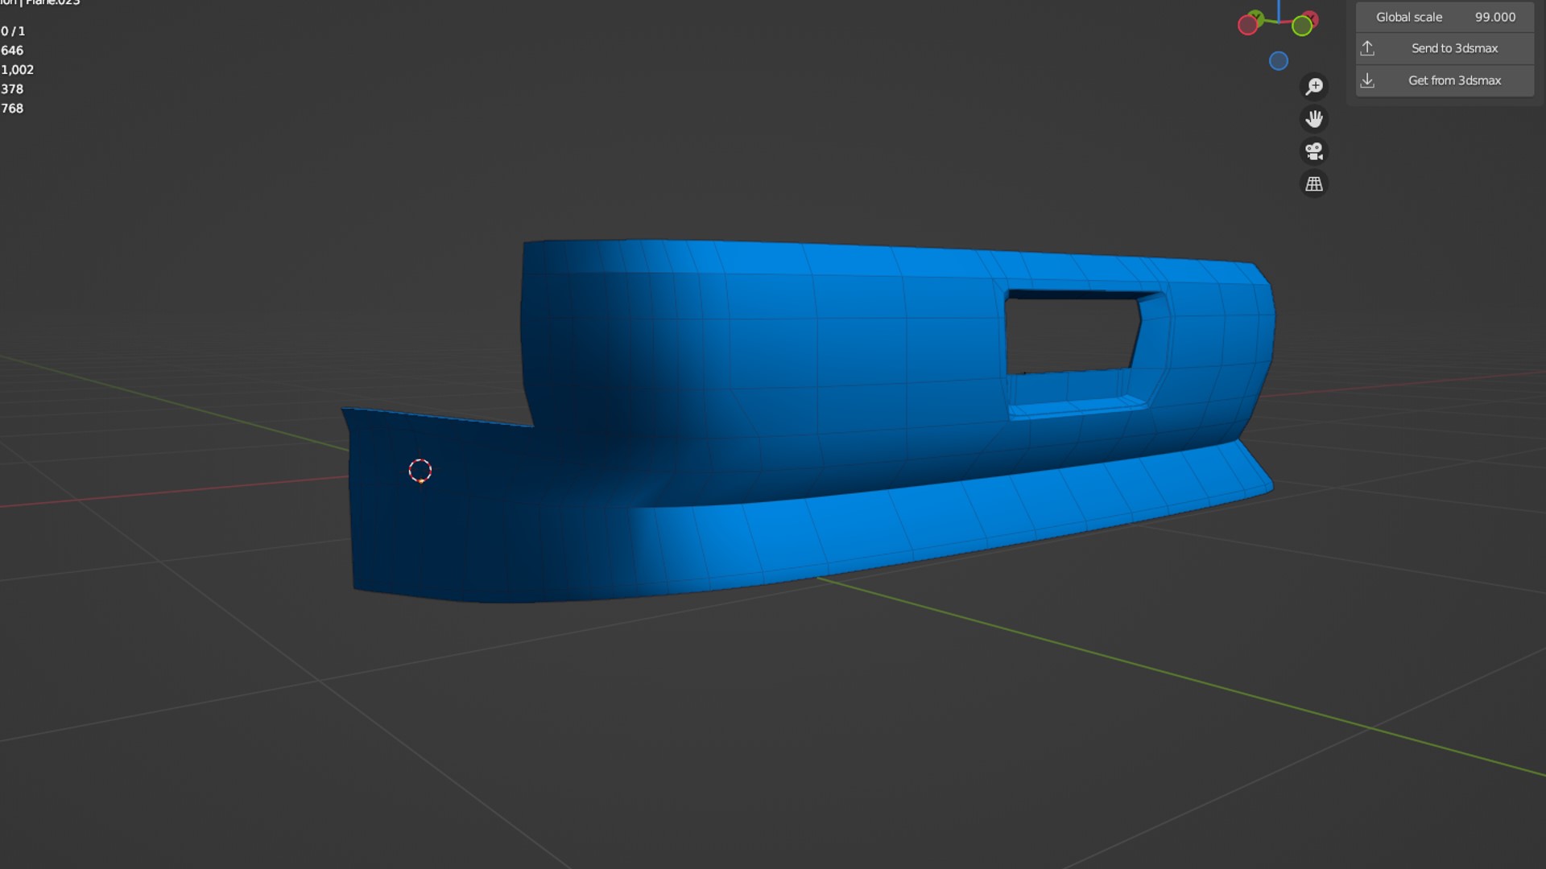
Task: Click the 3D cursor on the mesh
Action: (x=420, y=471)
